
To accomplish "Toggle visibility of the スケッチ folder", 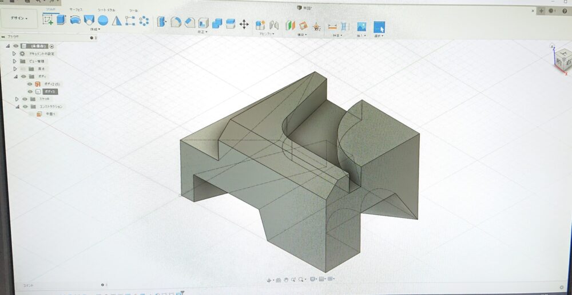I will pyautogui.click(x=25, y=99).
